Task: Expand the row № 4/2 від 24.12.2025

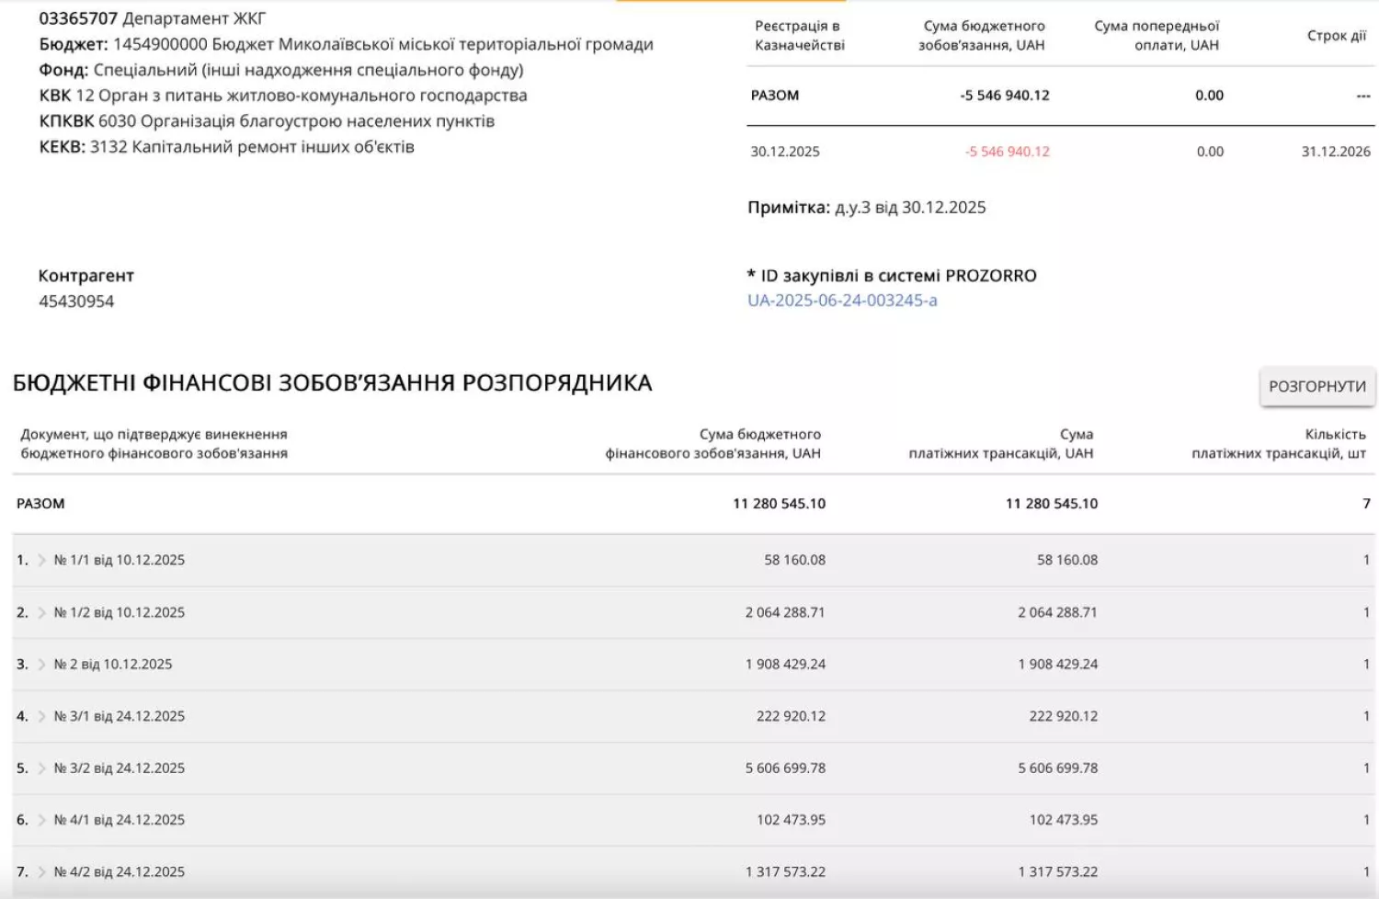Action: pyautogui.click(x=41, y=871)
